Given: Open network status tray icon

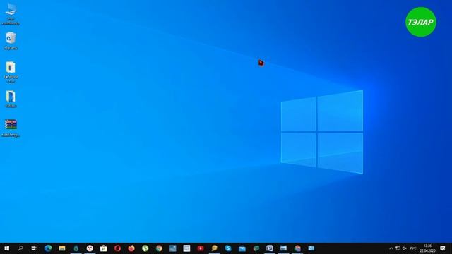Looking at the screenshot, I should 398,248.
